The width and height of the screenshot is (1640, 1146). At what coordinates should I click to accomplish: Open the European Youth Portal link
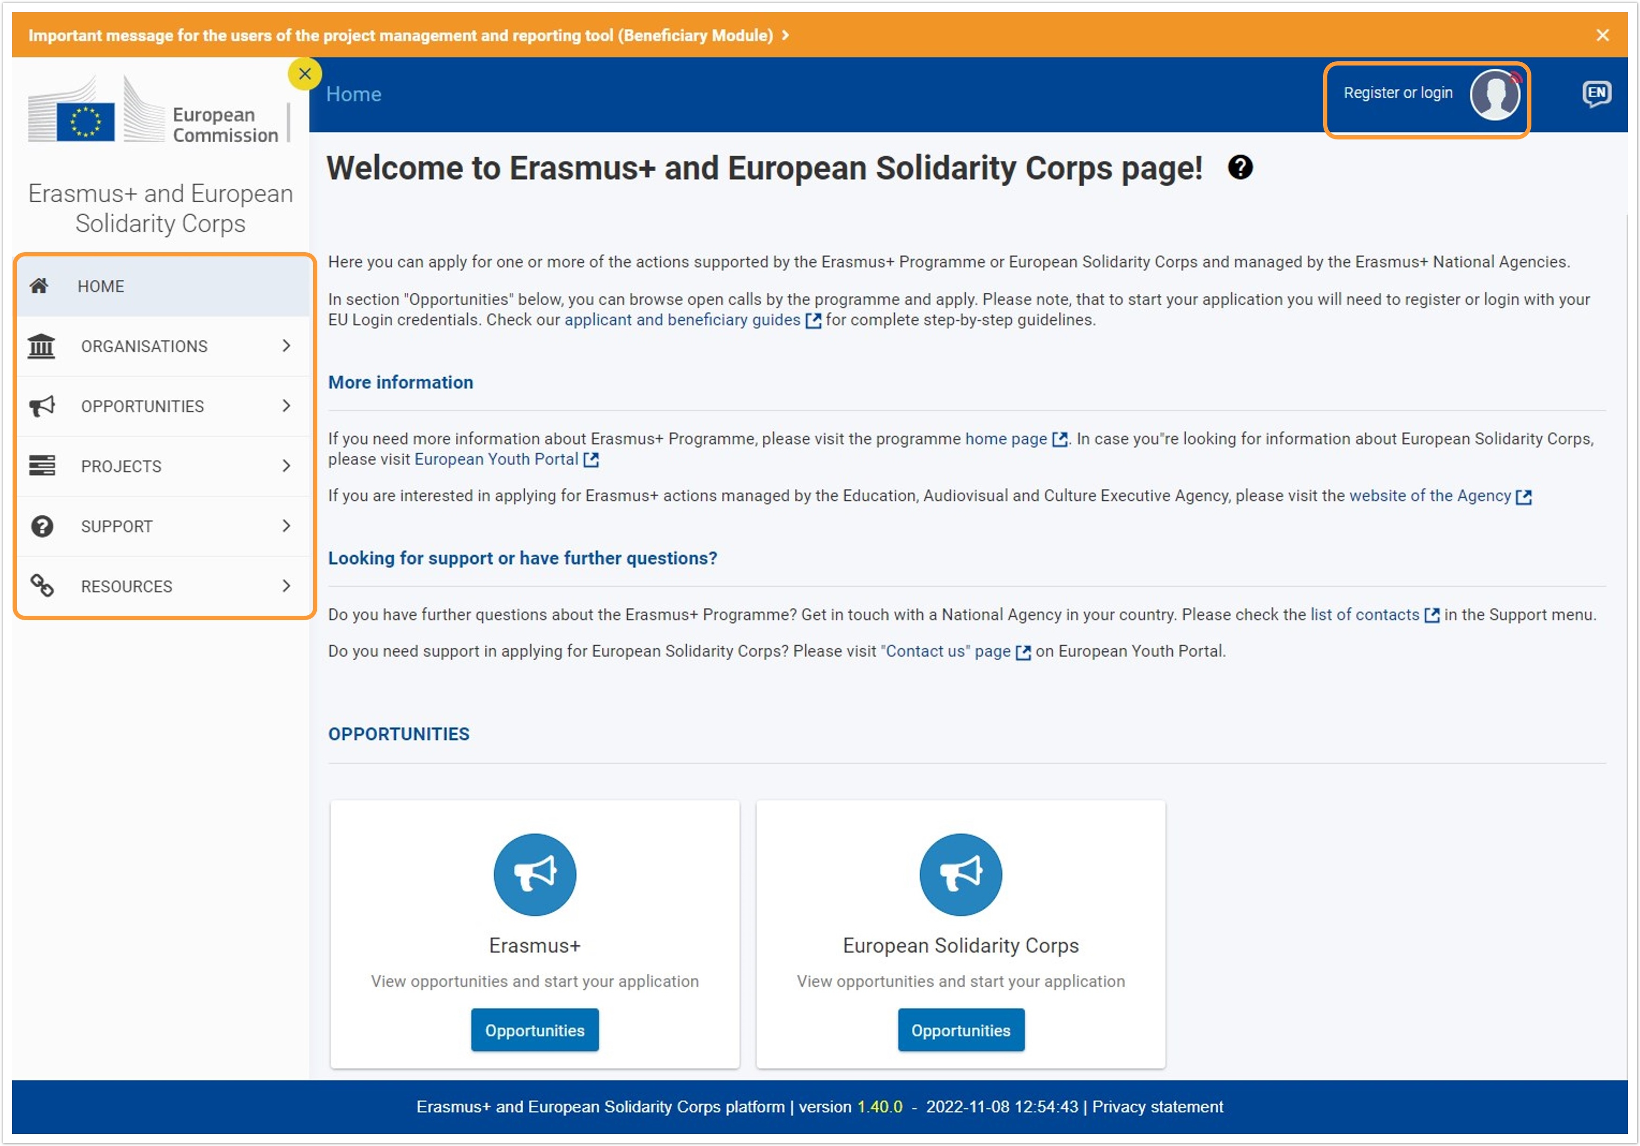coord(496,459)
